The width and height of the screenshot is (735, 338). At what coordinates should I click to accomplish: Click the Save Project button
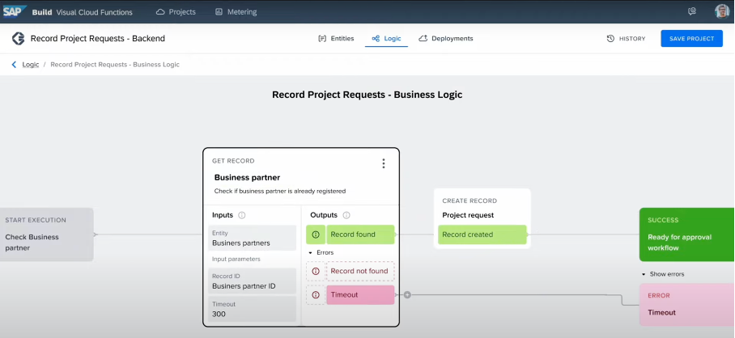coord(691,39)
